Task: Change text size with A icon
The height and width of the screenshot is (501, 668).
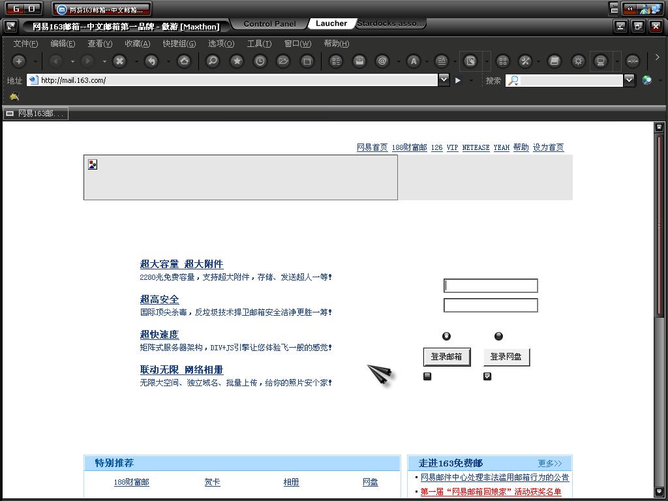Action: coord(413,61)
